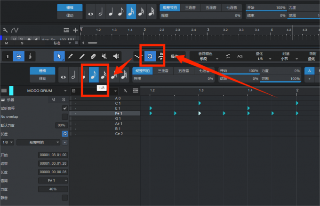
Task: Select the 1/16 note in the upper quantize panel
Action: (131, 11)
